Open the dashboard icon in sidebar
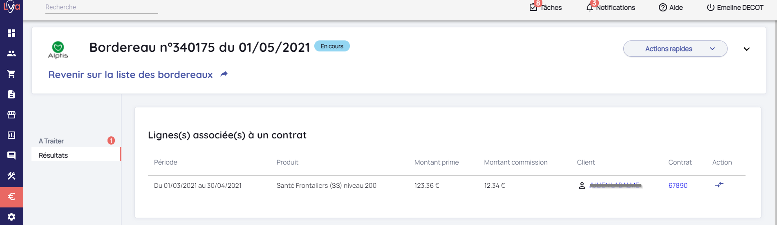777x225 pixels. pyautogui.click(x=11, y=33)
